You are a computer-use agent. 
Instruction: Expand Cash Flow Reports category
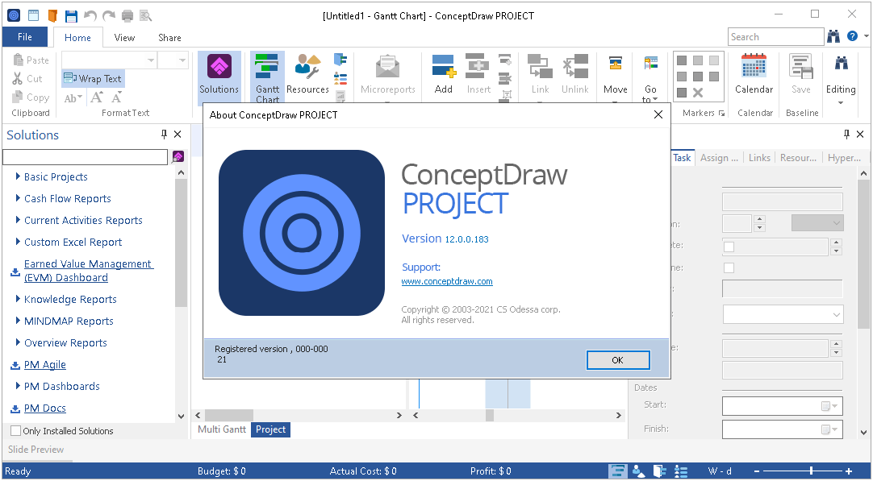18,198
